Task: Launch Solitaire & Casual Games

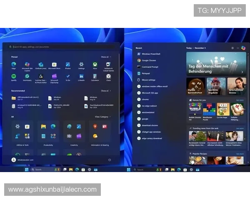Action: (x=108, y=65)
